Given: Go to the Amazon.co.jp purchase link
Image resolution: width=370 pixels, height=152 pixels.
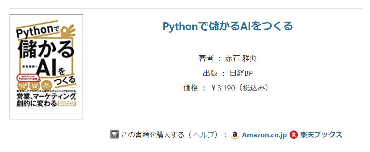Looking at the screenshot, I should 264,135.
